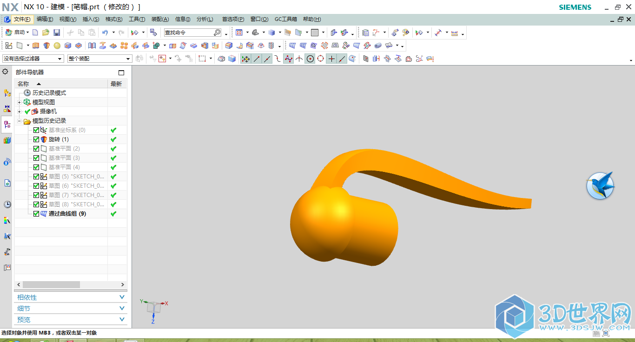This screenshot has width=635, height=342.
Task: Select the Revolve feature icon
Action: pyautogui.click(x=46, y=46)
